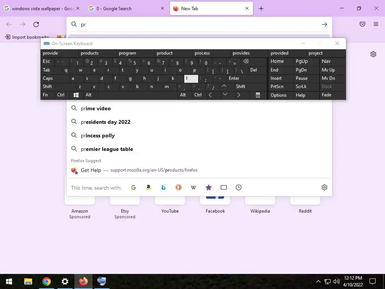
Task: Toggle the Fn key on keyboard
Action: [48, 95]
